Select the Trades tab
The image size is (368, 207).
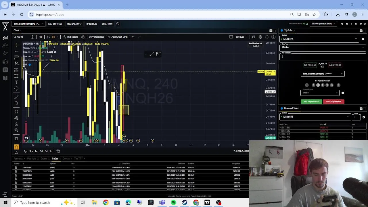point(55,159)
